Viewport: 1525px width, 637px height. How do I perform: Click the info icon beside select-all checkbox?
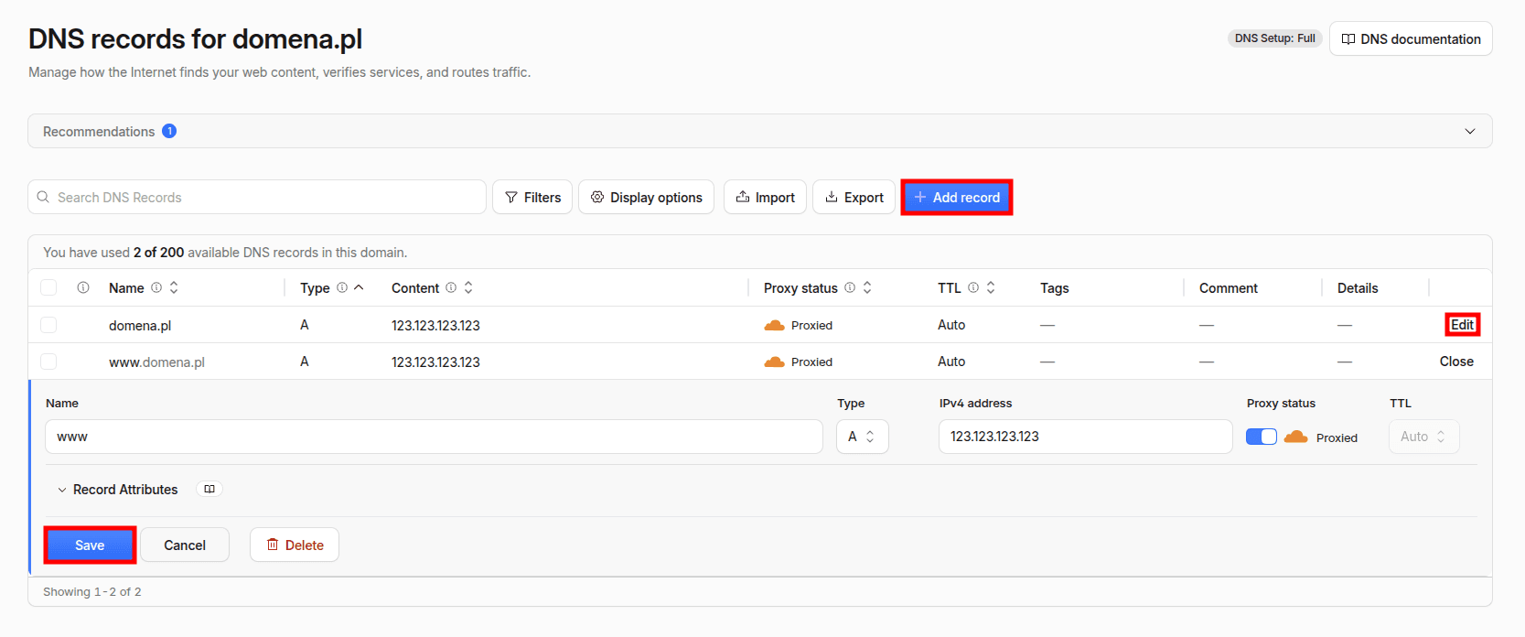click(83, 287)
